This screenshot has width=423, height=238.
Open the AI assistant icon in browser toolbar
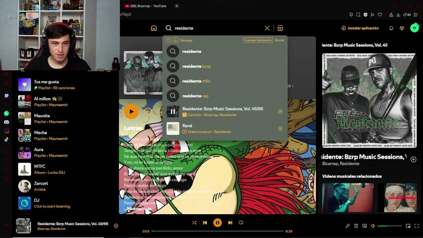point(407,15)
